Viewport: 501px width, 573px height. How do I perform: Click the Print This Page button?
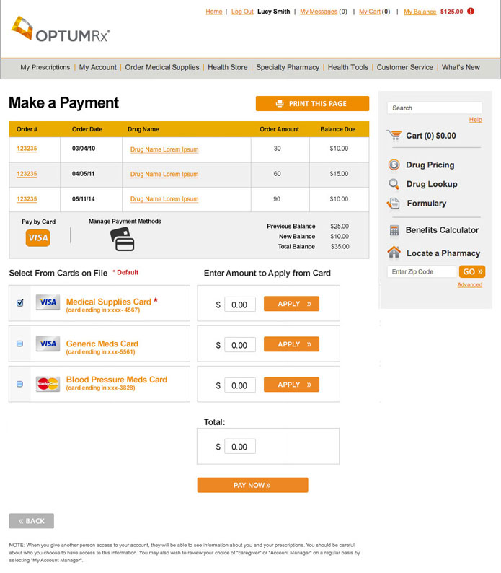click(x=312, y=104)
